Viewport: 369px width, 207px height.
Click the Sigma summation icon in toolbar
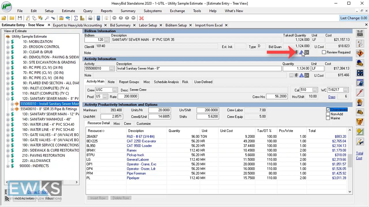tap(76, 18)
